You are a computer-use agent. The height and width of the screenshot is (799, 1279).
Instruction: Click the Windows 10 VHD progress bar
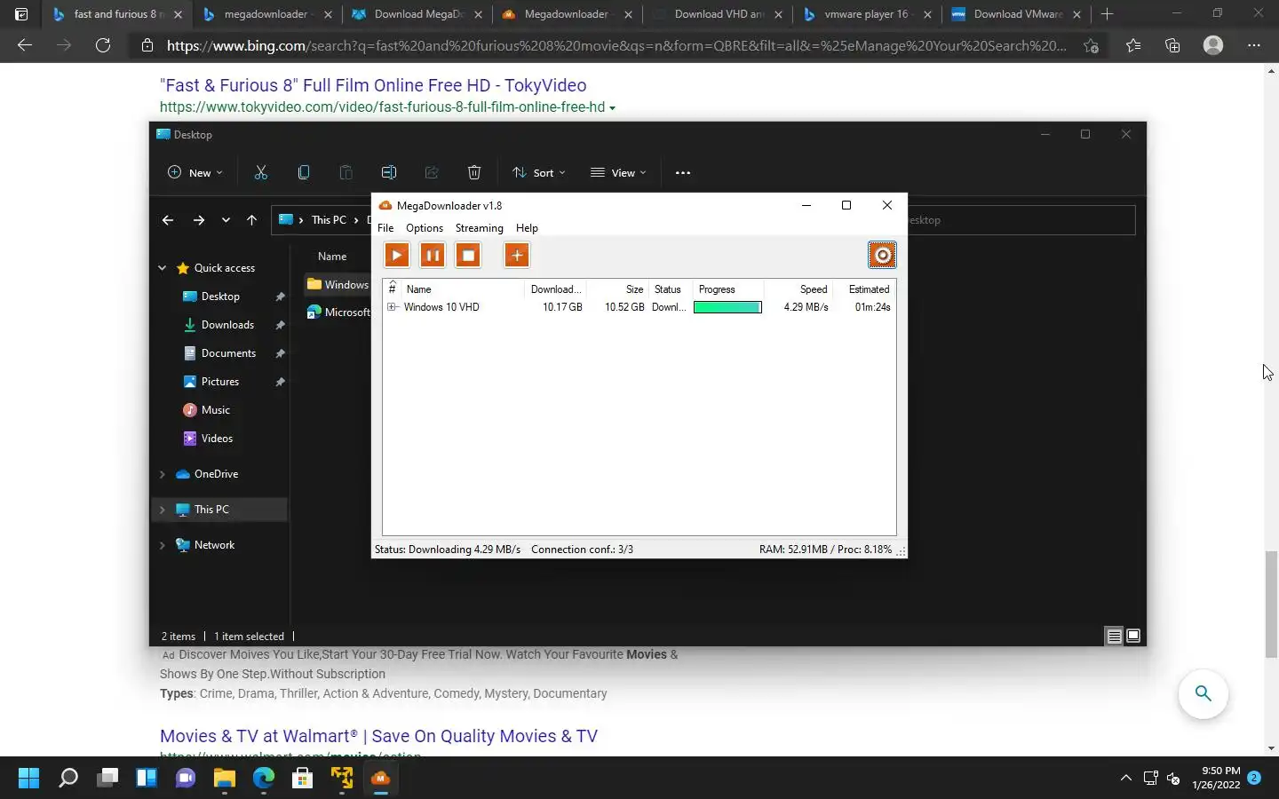point(727,307)
